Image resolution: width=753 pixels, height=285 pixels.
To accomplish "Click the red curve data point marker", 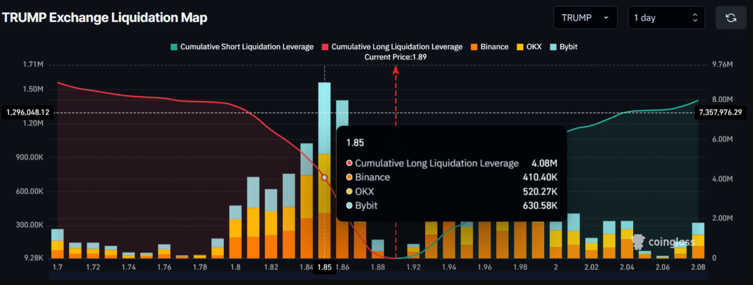I will pyautogui.click(x=324, y=177).
